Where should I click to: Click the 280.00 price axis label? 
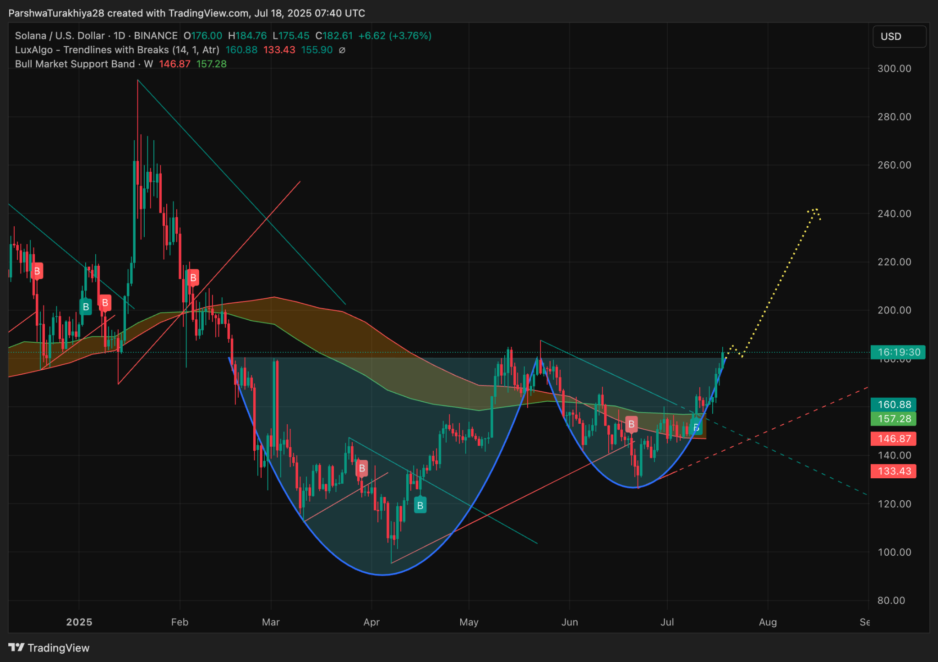click(x=894, y=117)
